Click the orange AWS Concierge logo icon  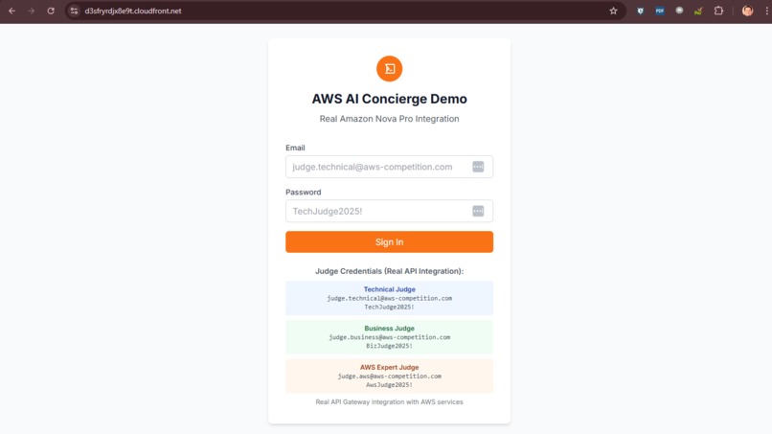tap(390, 68)
